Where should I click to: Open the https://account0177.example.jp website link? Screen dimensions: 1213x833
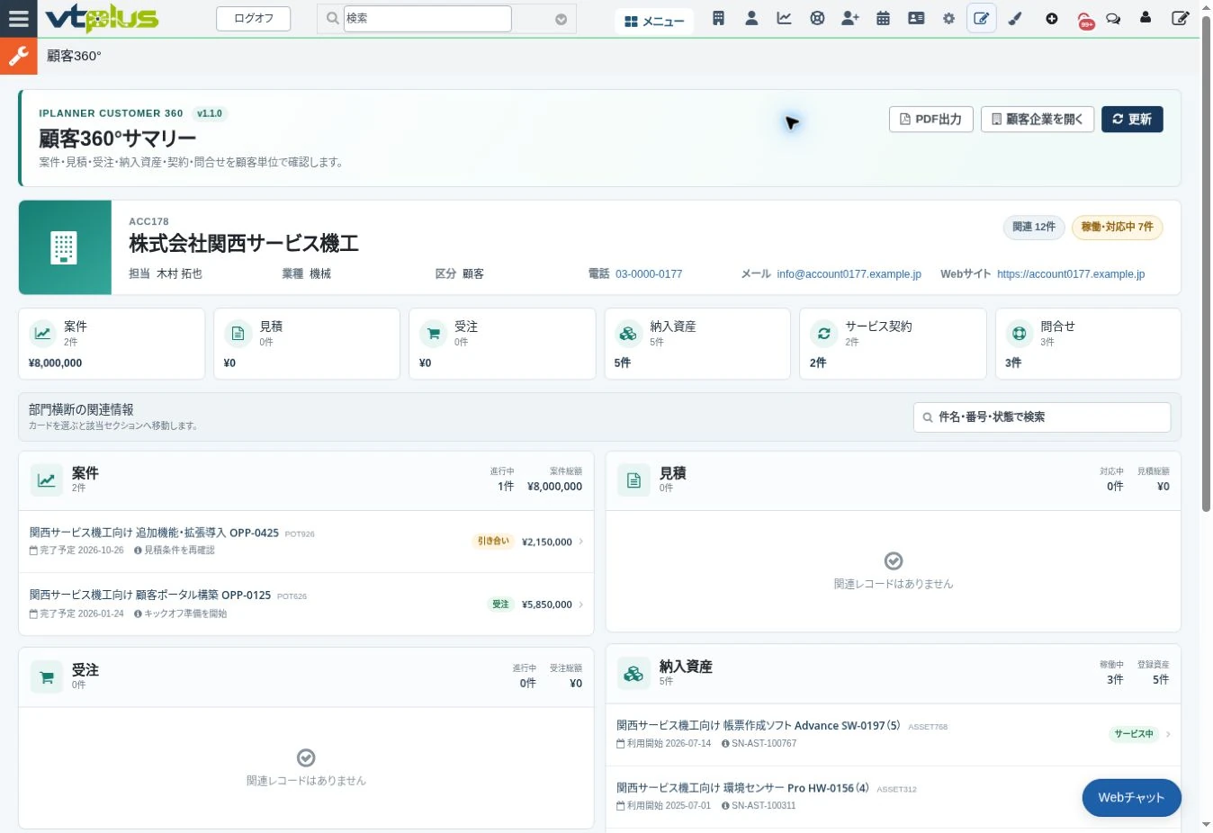point(1071,274)
